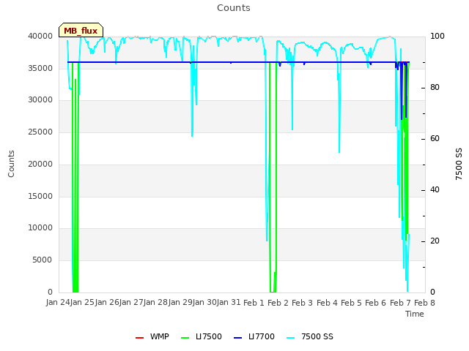
Task: Click the Feb 4 date label
Action: click(x=327, y=303)
